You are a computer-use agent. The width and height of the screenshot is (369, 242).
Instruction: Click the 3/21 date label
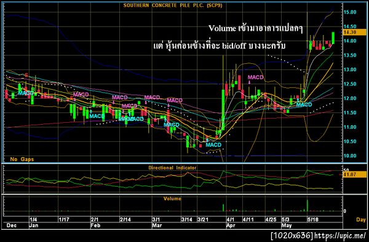click(x=203, y=219)
